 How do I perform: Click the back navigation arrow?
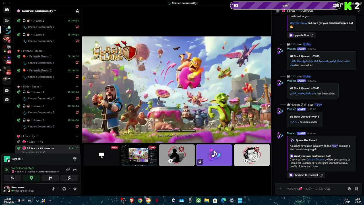click(x=4, y=3)
